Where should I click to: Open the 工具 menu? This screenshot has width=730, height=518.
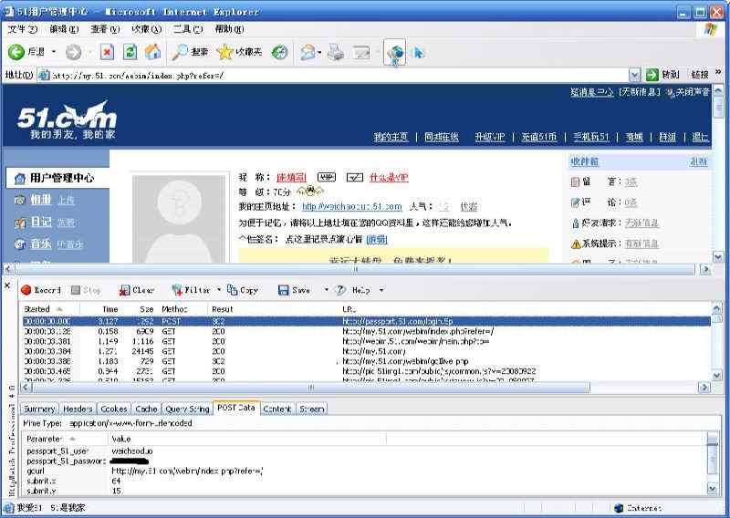[188, 29]
